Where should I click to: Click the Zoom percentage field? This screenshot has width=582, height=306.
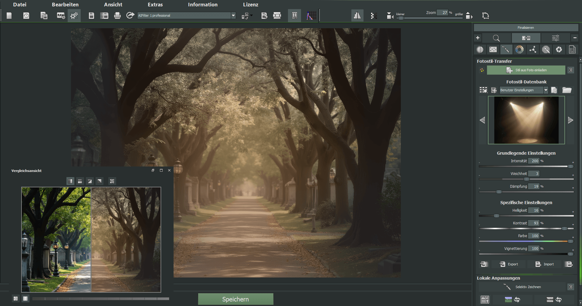pos(443,13)
